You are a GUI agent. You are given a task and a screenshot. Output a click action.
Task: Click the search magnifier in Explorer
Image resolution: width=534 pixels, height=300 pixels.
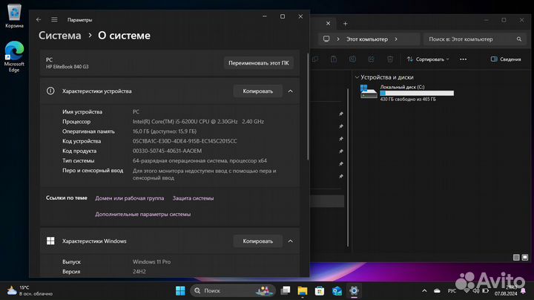click(x=519, y=39)
